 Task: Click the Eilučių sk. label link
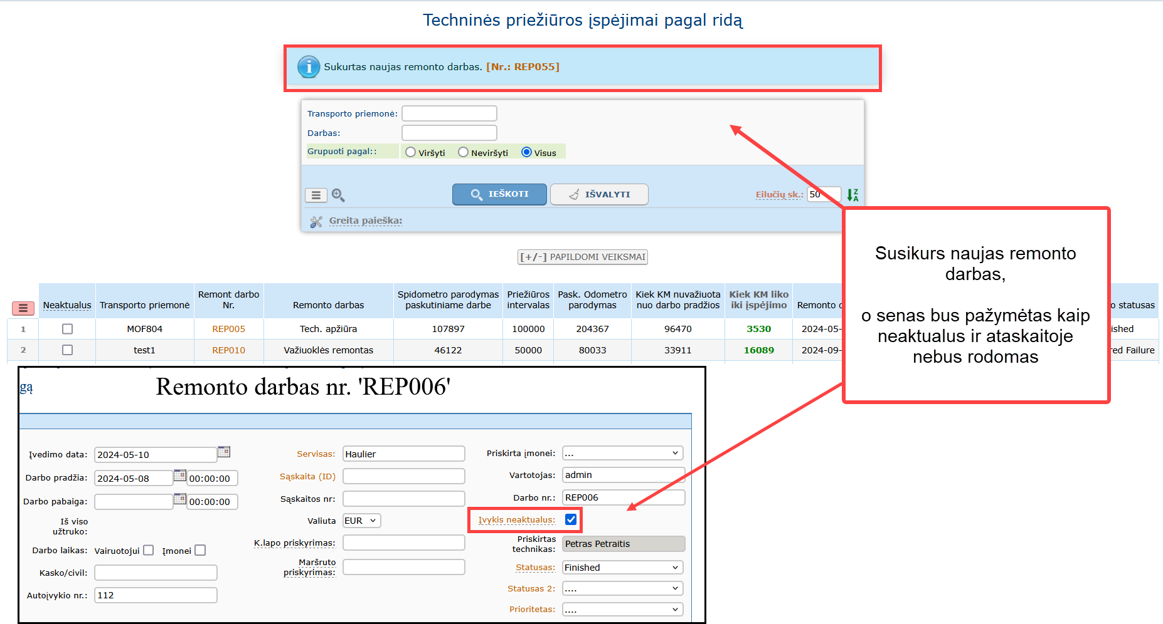click(x=779, y=195)
